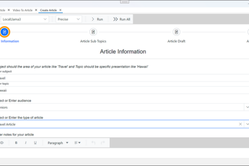Toggle italic formatting in notes editor
Screen dimensions: 249x166
coord(26,143)
